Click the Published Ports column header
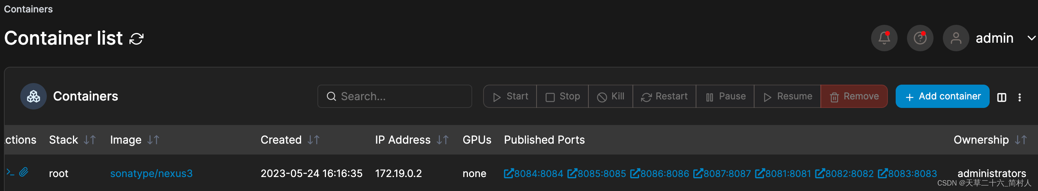1038x191 pixels. point(544,140)
